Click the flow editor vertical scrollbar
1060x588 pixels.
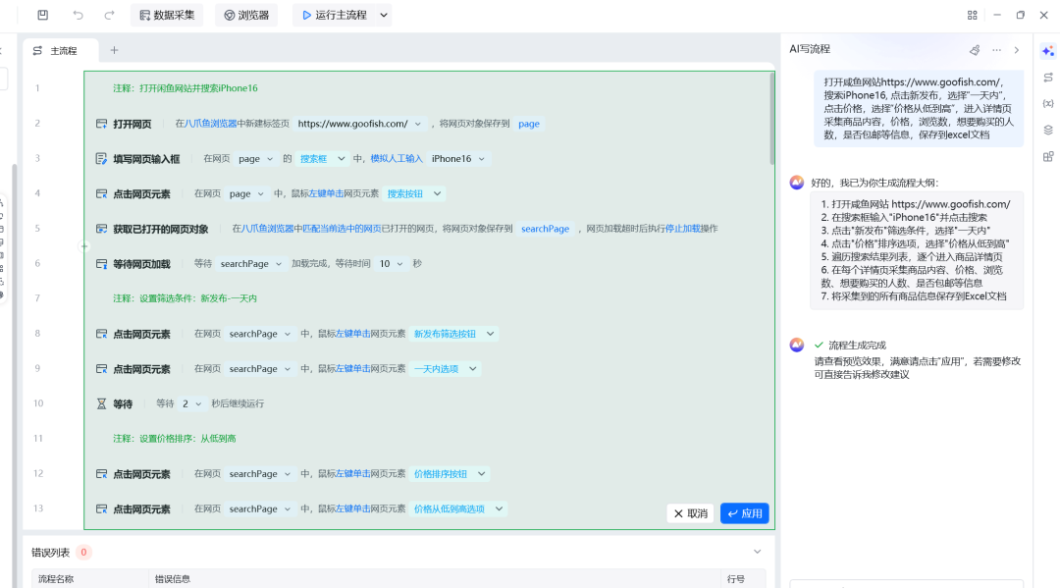pyautogui.click(x=771, y=118)
